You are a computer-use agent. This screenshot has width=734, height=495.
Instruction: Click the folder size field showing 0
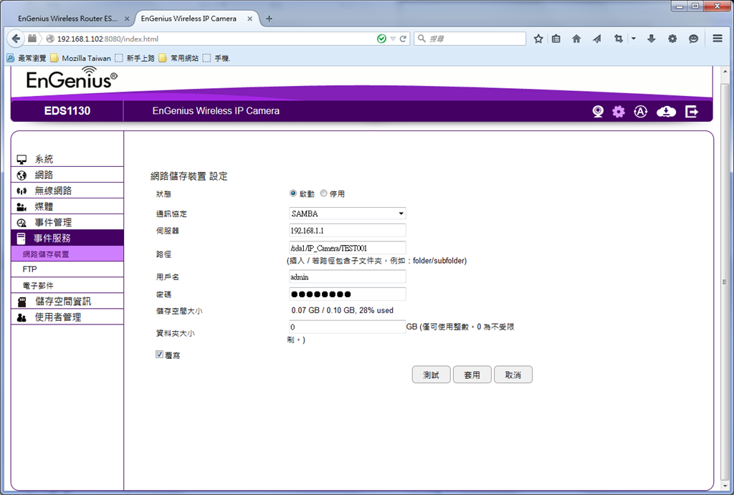click(x=348, y=327)
